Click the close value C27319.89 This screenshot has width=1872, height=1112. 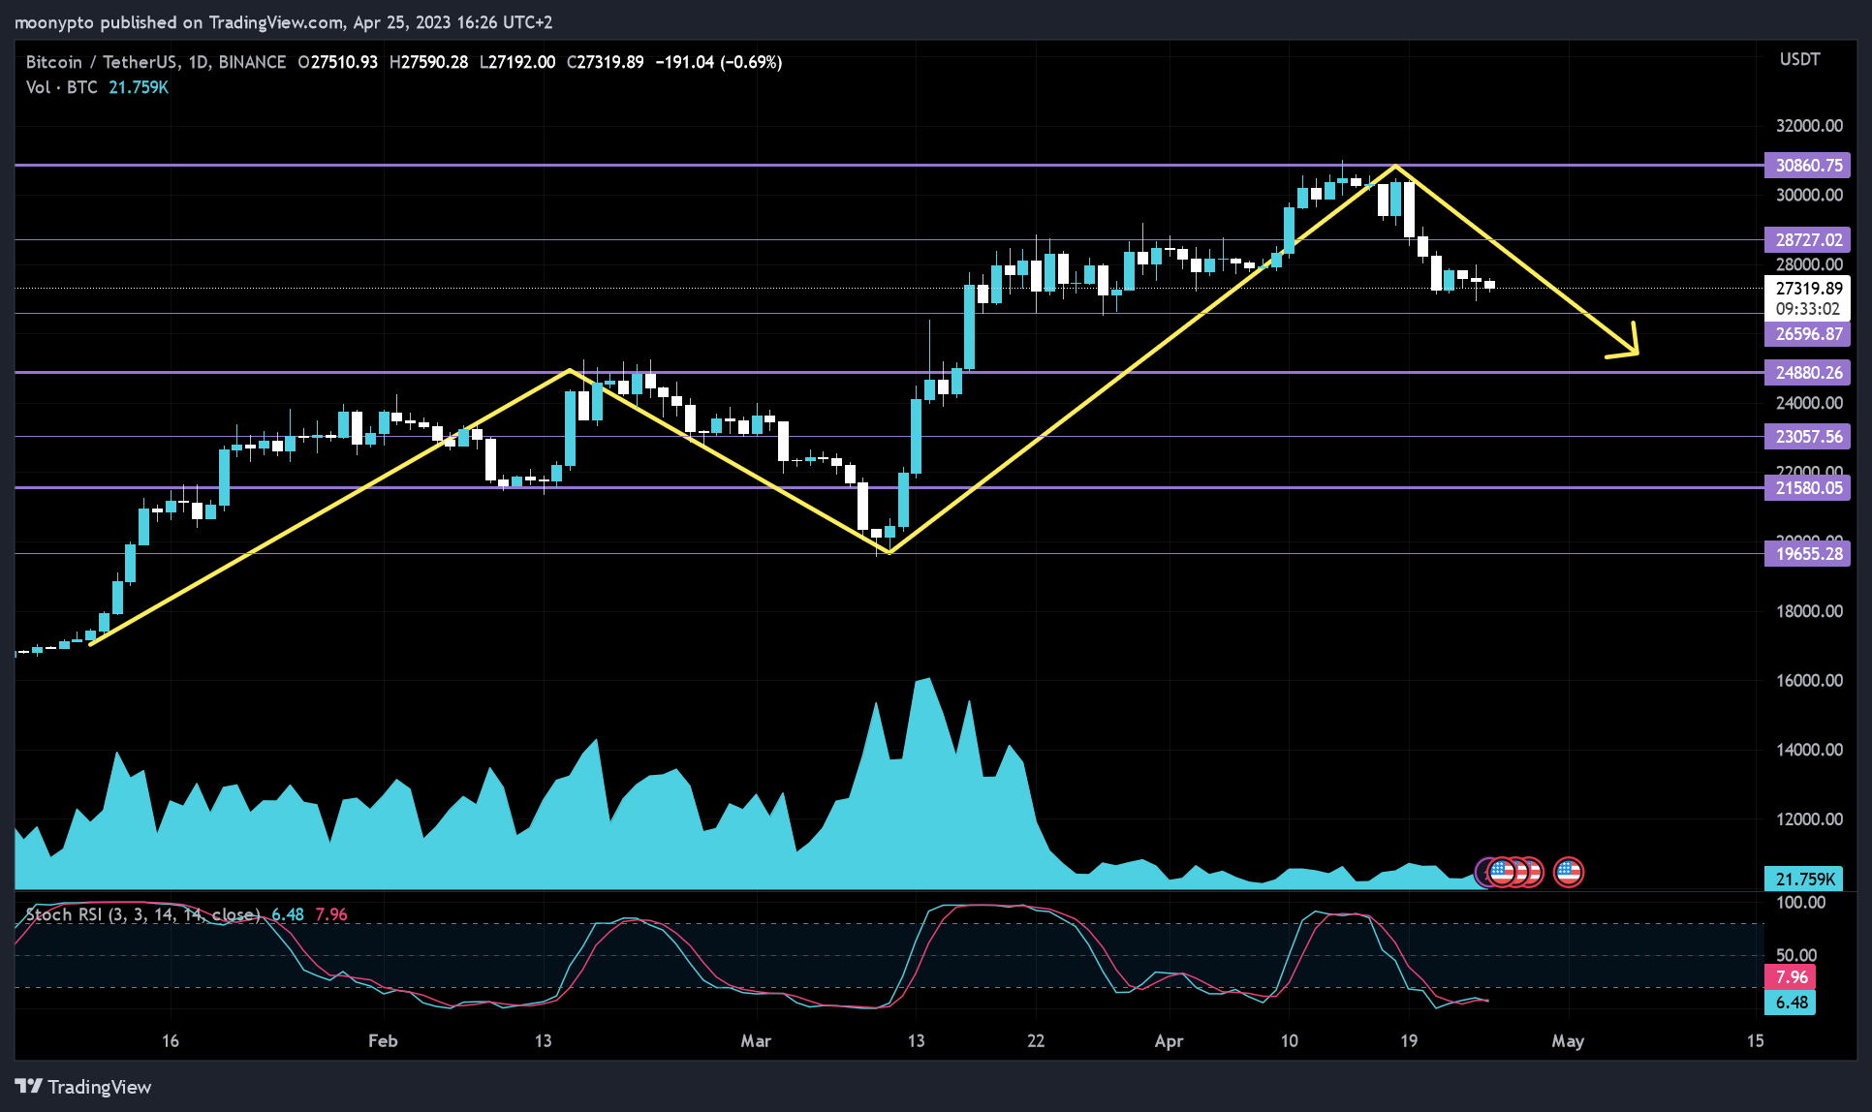click(605, 62)
